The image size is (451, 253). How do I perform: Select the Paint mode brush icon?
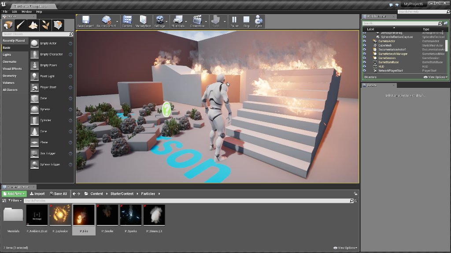pyautogui.click(x=20, y=25)
